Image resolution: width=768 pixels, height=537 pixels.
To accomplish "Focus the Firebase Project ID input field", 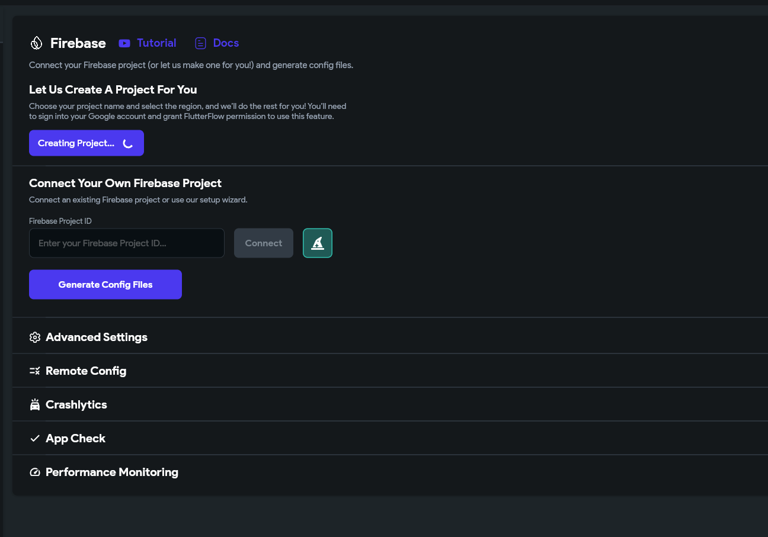I will click(127, 243).
